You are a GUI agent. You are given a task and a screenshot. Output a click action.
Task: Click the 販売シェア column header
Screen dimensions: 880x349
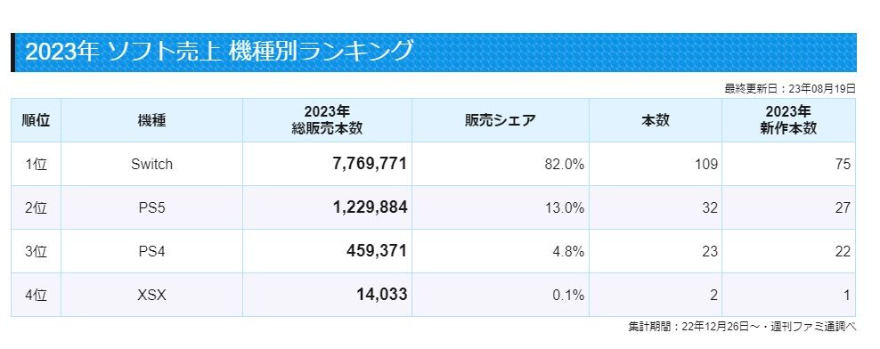click(501, 120)
